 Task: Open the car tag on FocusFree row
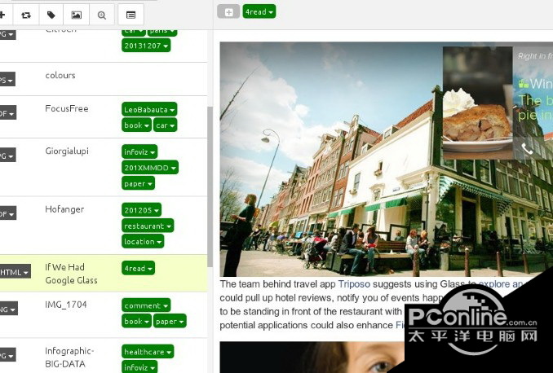165,125
